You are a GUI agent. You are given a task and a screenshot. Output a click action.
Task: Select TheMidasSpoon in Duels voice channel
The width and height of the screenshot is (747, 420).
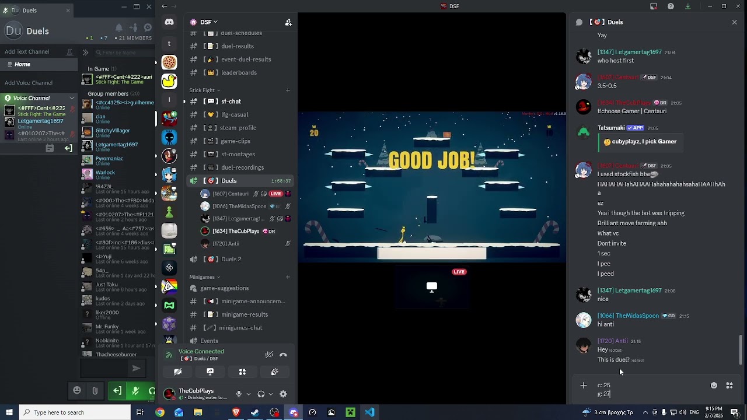245,206
